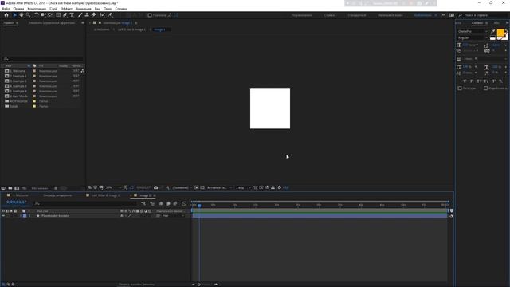Select the Hand tool
This screenshot has width=510, height=287.
click(x=22, y=15)
